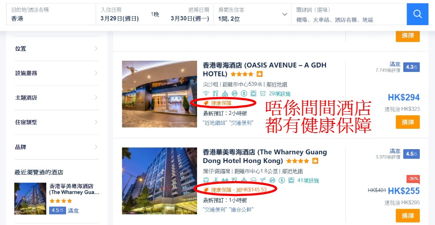Click the alarm clock amenity icon
The width and height of the screenshot is (435, 225).
(263, 94)
